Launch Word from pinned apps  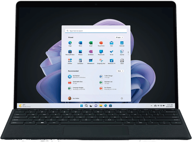(80, 44)
